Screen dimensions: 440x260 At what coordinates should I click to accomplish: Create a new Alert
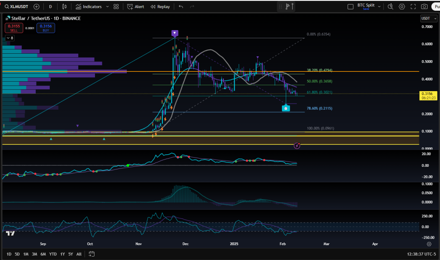tap(135, 6)
